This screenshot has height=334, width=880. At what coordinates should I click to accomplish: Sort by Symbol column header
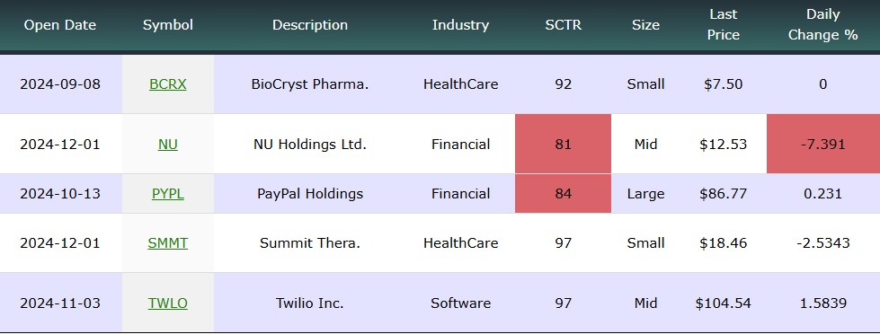coord(168,25)
